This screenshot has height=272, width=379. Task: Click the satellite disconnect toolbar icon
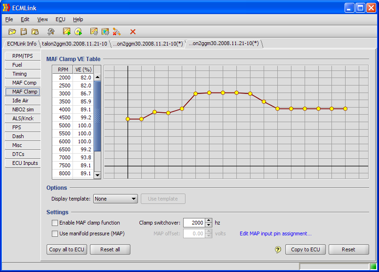tap(117, 31)
